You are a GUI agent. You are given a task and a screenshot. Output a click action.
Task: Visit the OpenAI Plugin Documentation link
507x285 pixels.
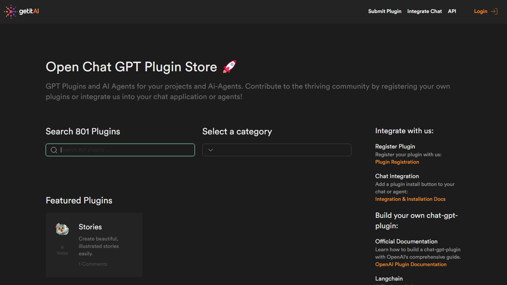click(x=410, y=264)
